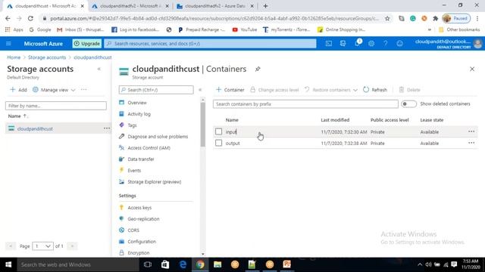Open Diagnose and solve problems

click(x=158, y=137)
